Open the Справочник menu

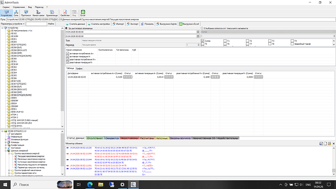[x=19, y=7]
